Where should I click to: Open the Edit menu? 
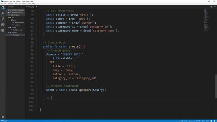coord(5,4)
